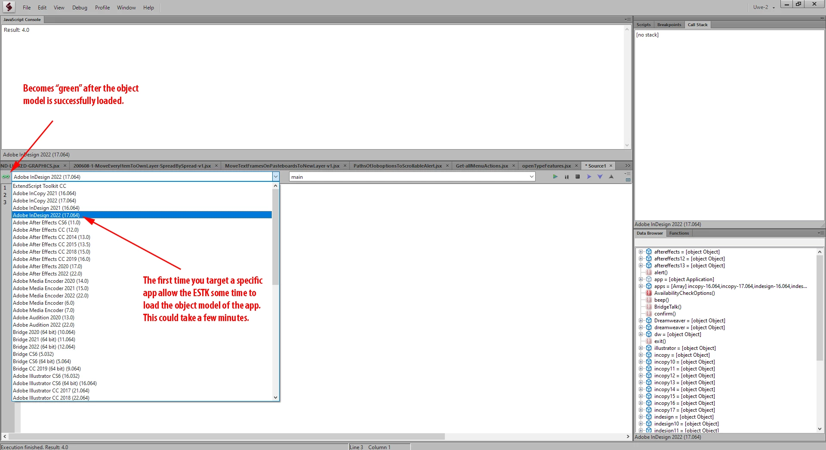
Task: Click the beep() function braces icon
Action: 649,300
